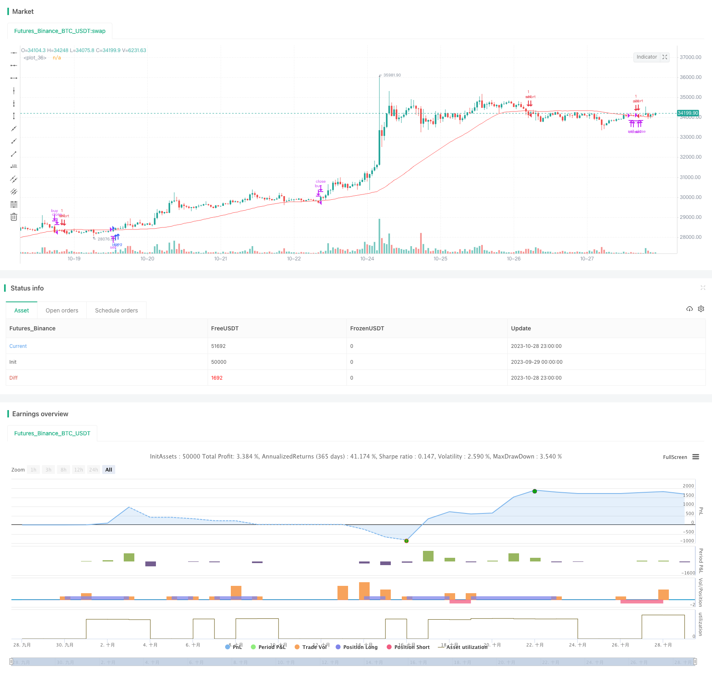Set zoom range to 12h

click(79, 470)
